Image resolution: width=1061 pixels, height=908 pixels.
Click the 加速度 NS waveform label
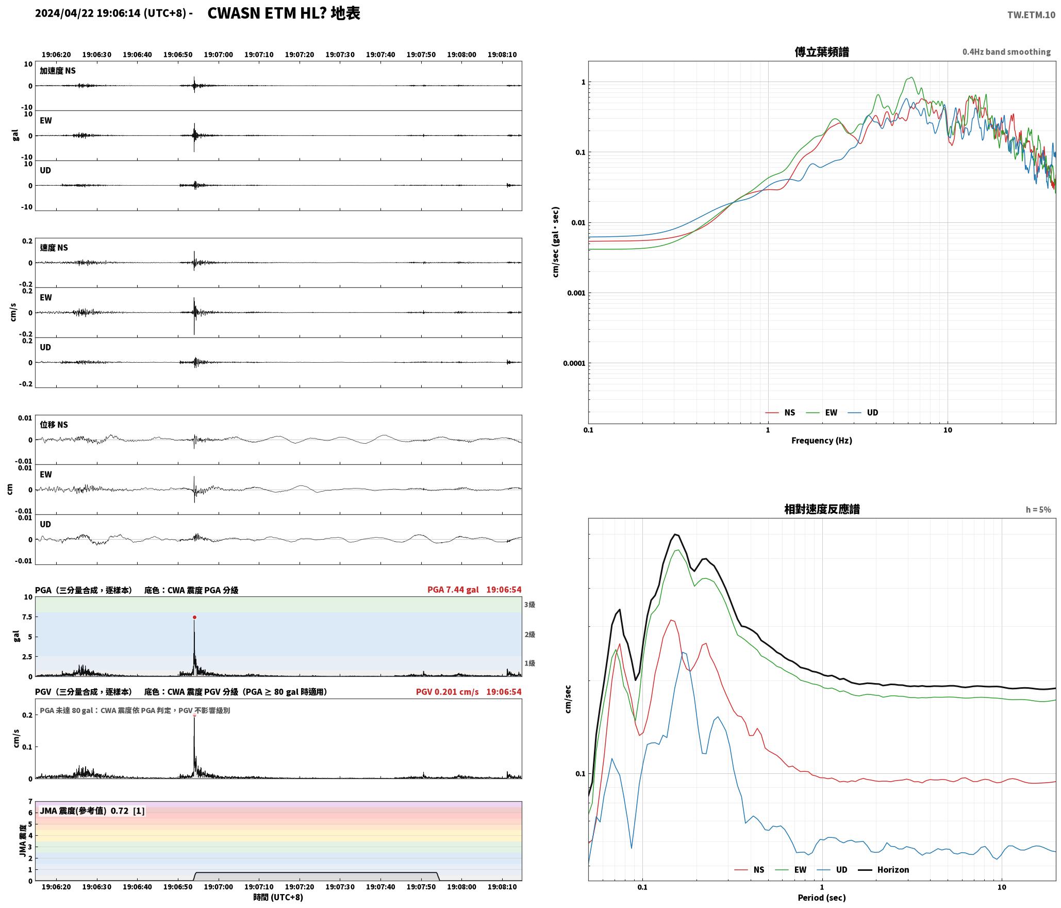(58, 71)
